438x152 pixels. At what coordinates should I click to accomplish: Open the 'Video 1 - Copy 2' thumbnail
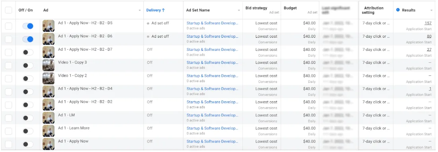pyautogui.click(x=48, y=78)
